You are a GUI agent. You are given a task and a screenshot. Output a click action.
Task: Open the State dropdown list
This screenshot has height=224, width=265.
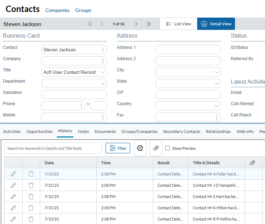coord(217,83)
